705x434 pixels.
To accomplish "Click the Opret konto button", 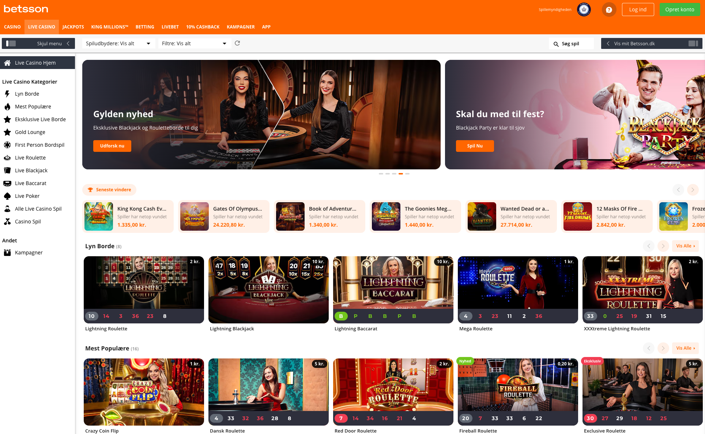I will click(x=680, y=9).
